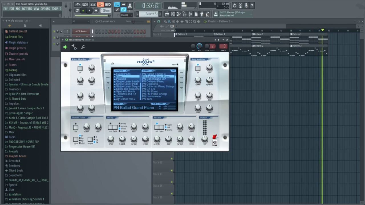Toggle Reverb on button
This screenshot has width=365, height=205.
click(x=157, y=127)
